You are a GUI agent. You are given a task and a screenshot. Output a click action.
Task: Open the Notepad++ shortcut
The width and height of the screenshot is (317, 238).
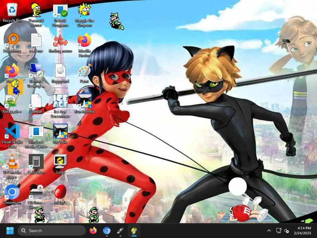(12, 104)
